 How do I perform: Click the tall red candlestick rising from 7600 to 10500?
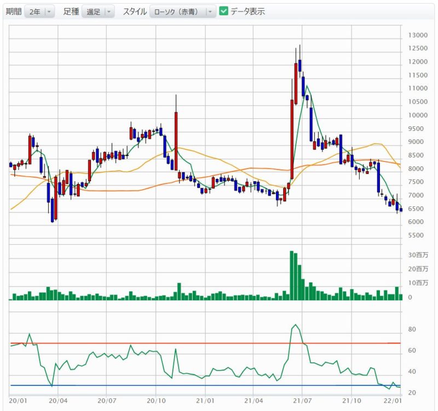[292, 140]
